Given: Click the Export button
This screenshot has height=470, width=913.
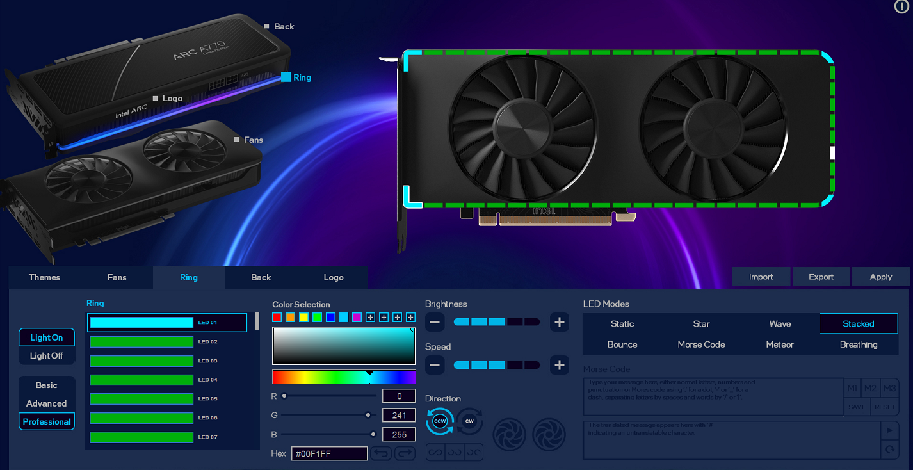Looking at the screenshot, I should [821, 277].
